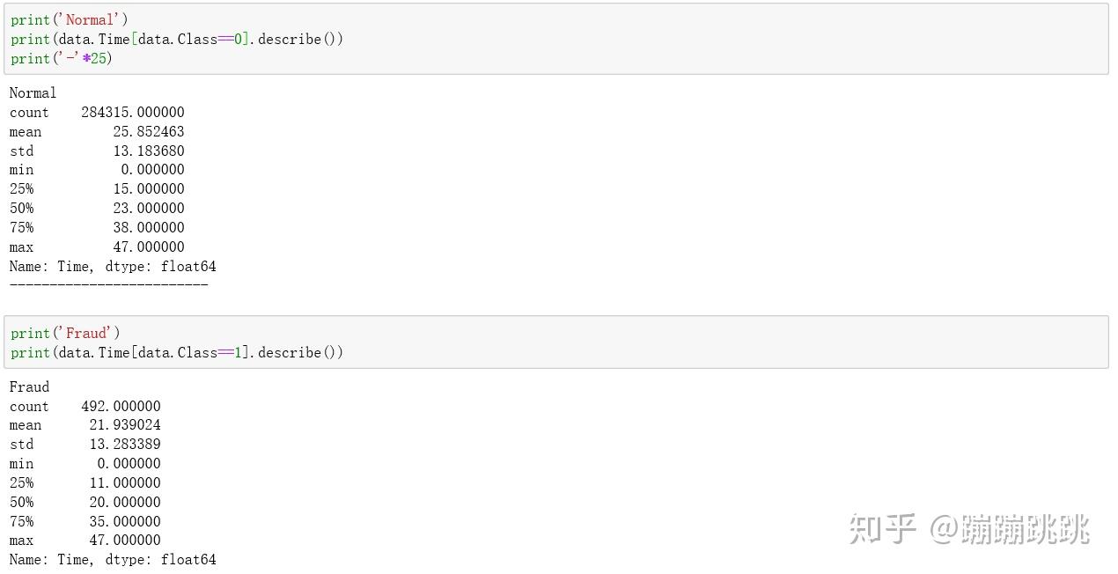Click the Fraud mean value 21.939024
1118x574 pixels.
[125, 425]
